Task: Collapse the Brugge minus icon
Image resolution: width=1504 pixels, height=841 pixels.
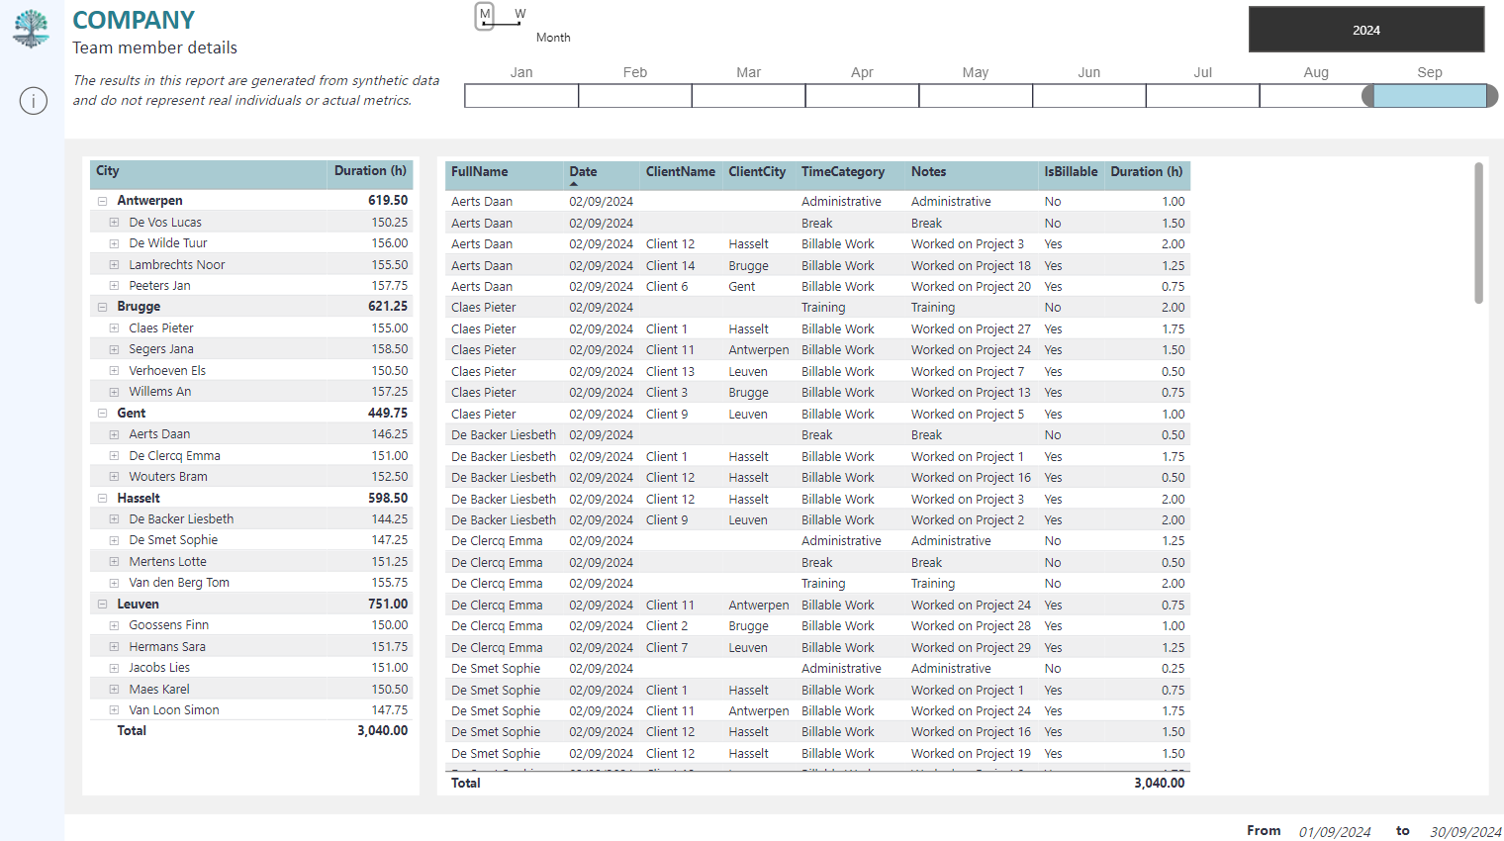Action: (x=102, y=307)
